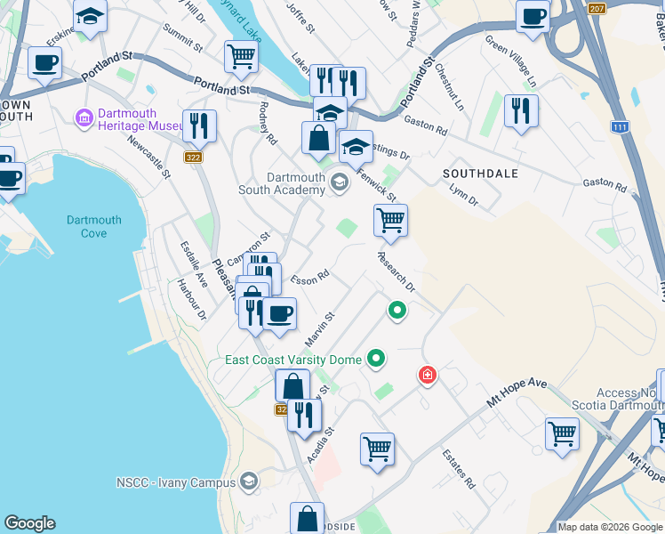Click the Fenwick St street label

click(x=377, y=185)
